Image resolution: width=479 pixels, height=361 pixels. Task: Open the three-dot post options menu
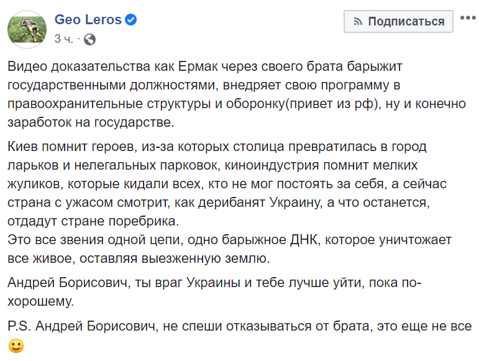(x=468, y=18)
